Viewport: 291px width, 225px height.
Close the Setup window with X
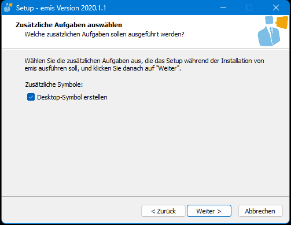tap(276, 8)
